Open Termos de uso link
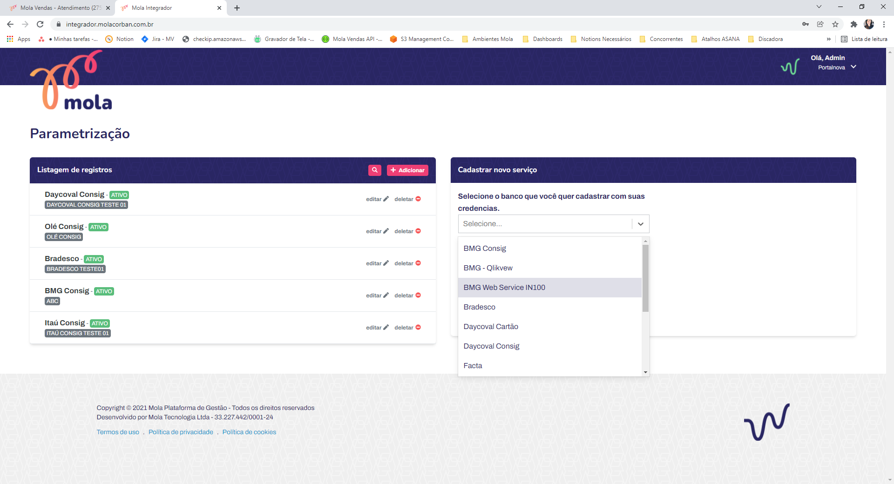This screenshot has width=894, height=484. point(118,432)
